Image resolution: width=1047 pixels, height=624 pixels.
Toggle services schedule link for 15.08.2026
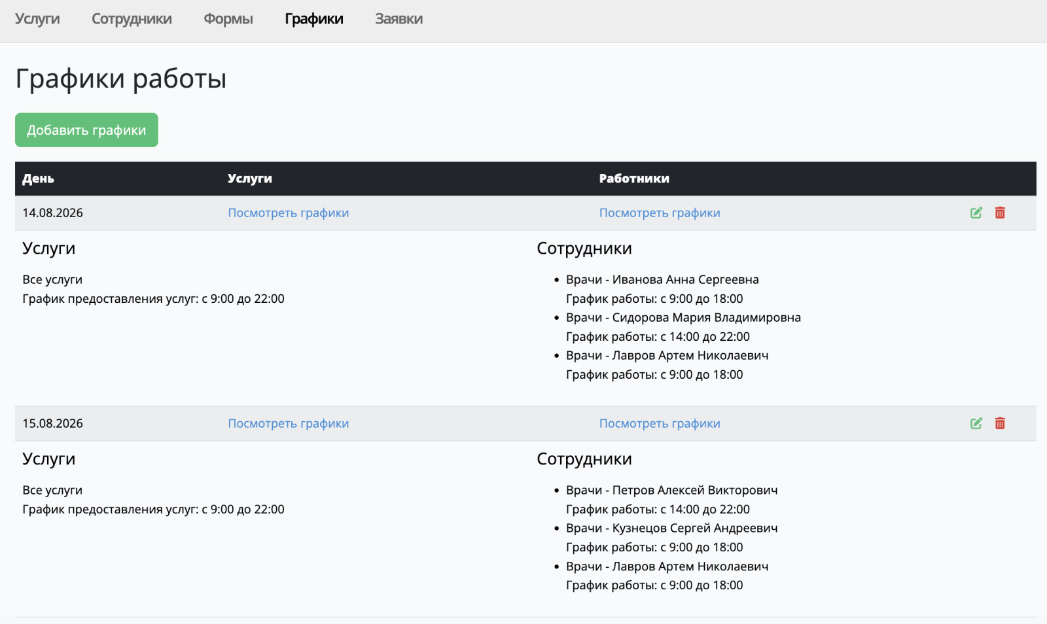click(x=288, y=423)
